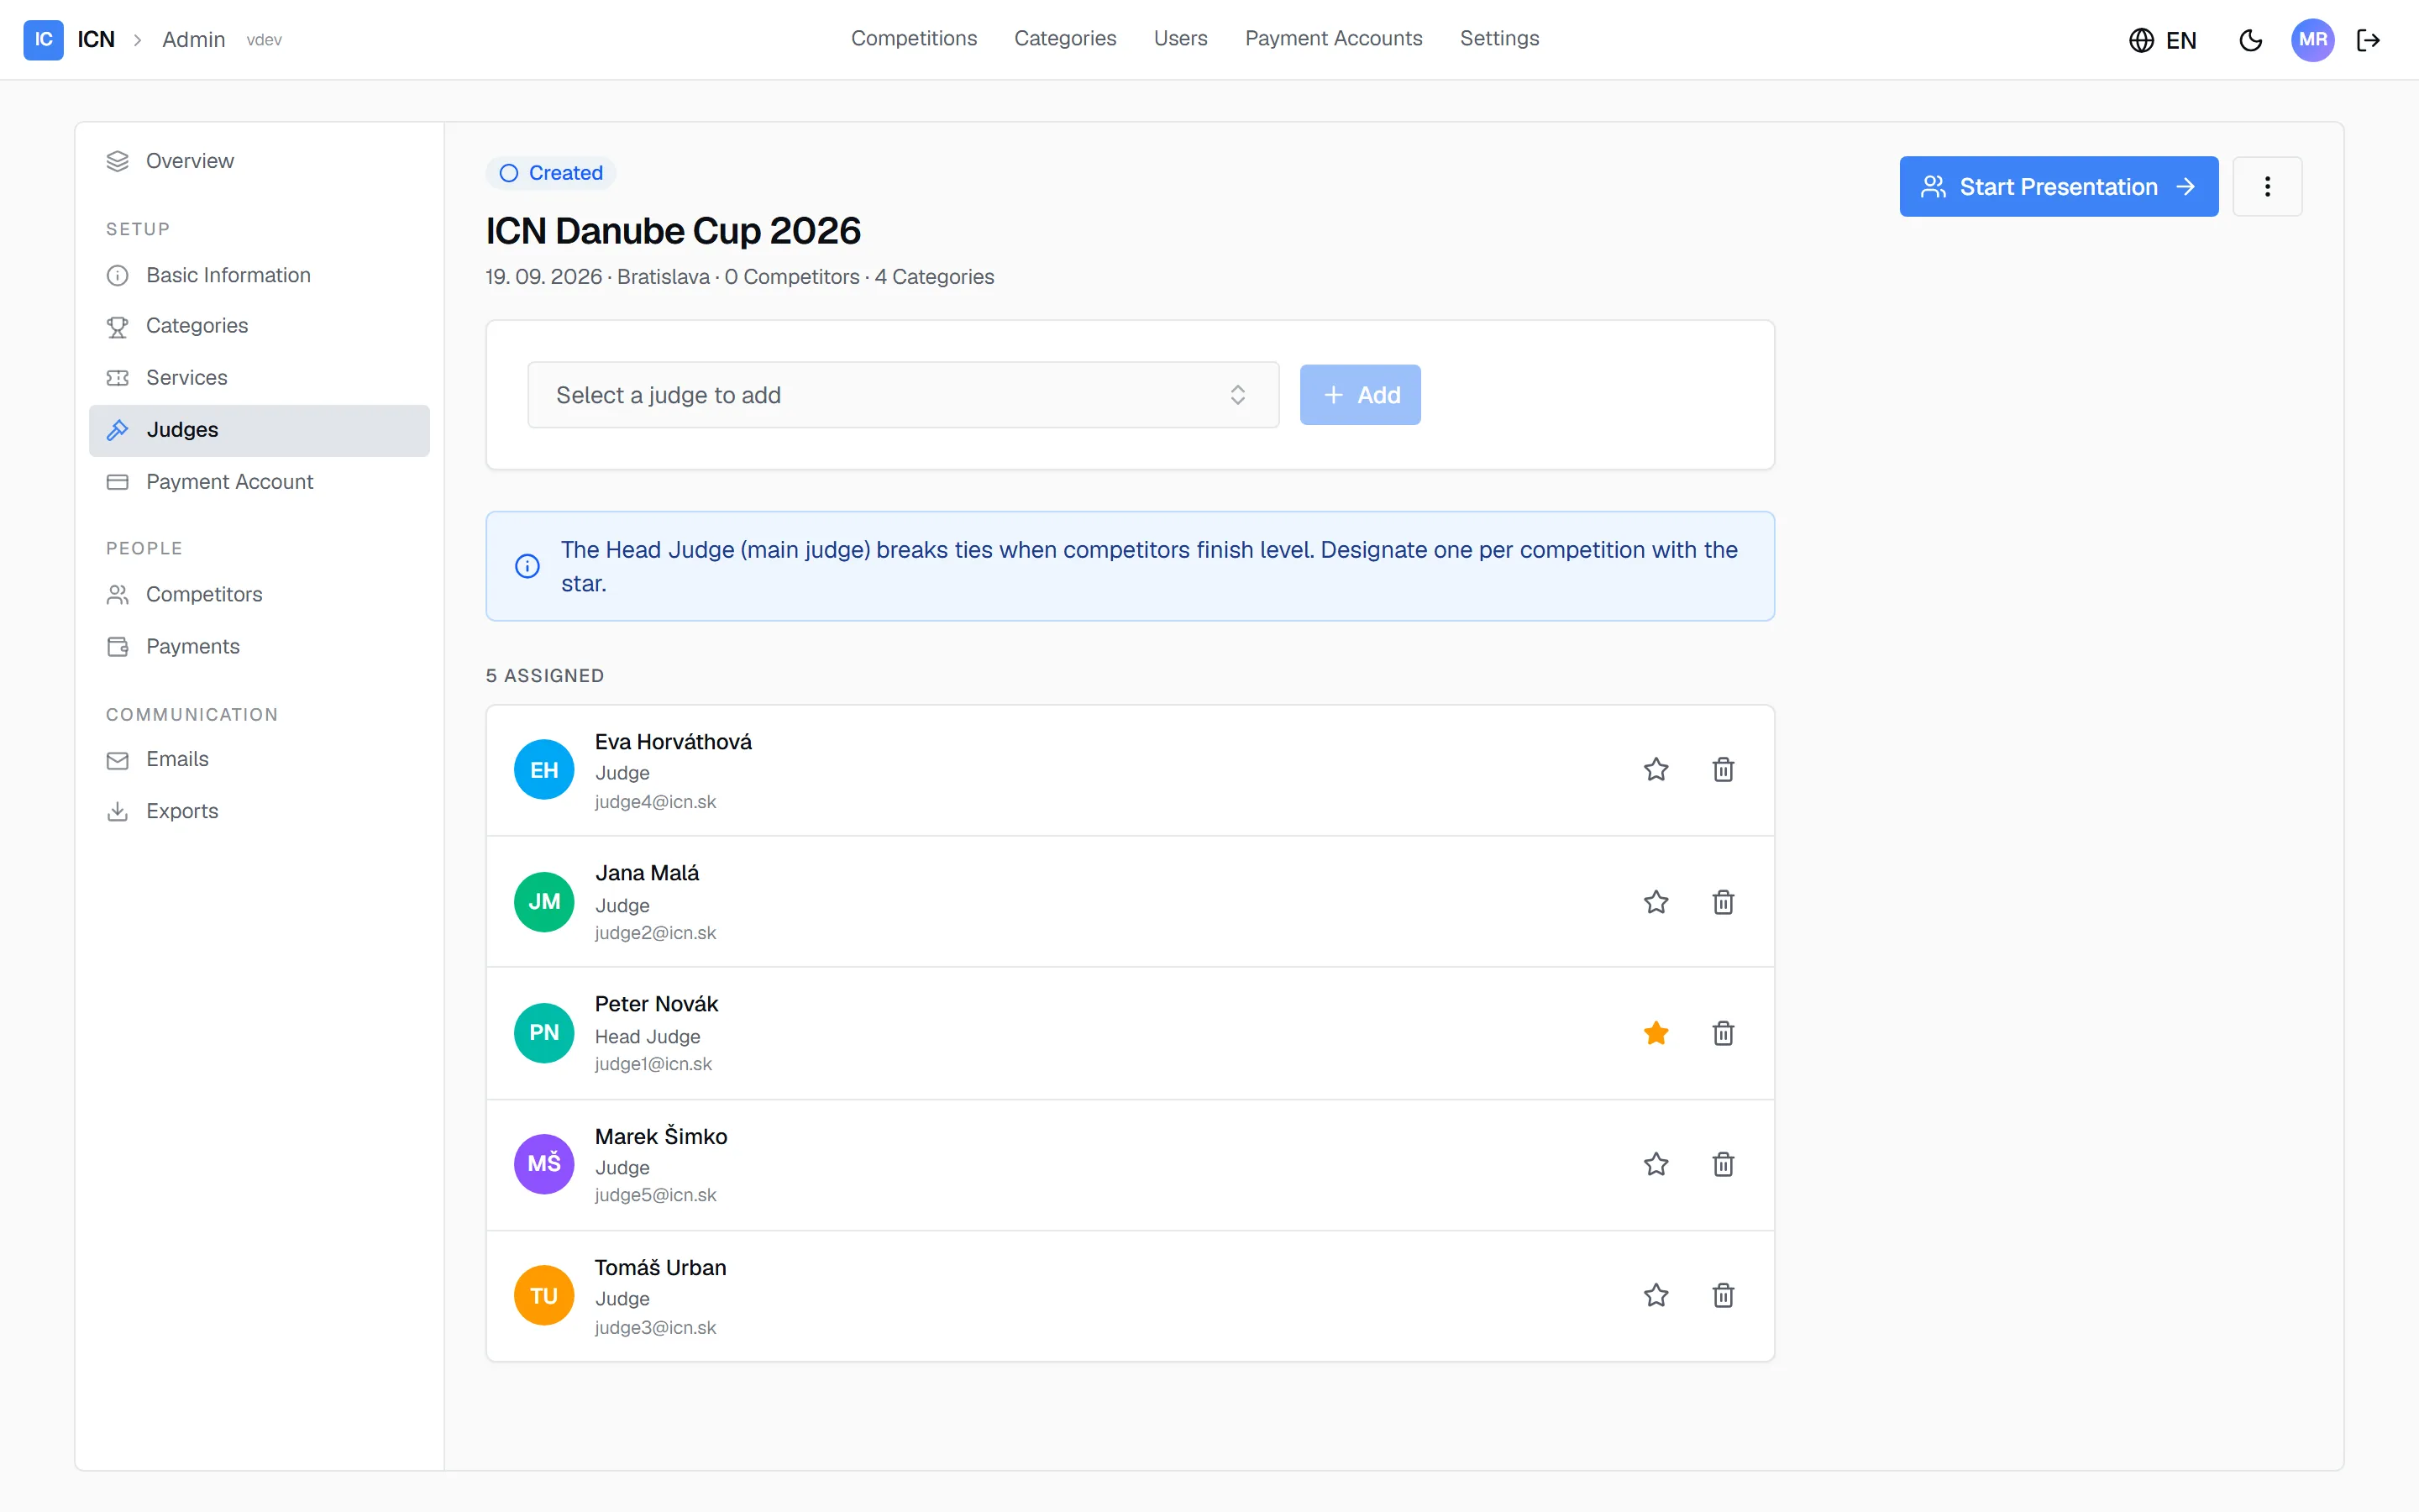Delete judge Eva Horváthová with trash icon

click(1723, 769)
